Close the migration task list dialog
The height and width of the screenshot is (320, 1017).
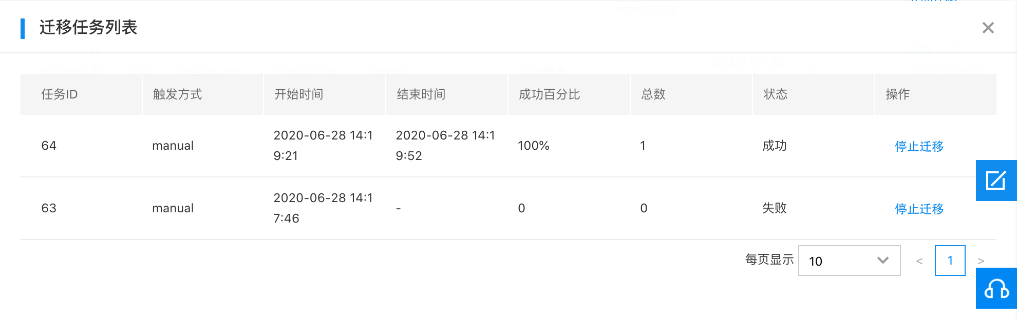tap(988, 28)
